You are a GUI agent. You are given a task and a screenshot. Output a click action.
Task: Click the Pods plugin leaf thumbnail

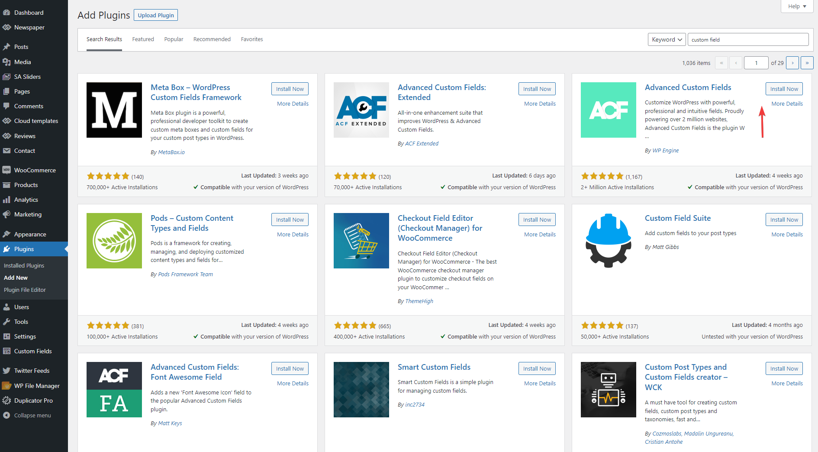pyautogui.click(x=114, y=241)
